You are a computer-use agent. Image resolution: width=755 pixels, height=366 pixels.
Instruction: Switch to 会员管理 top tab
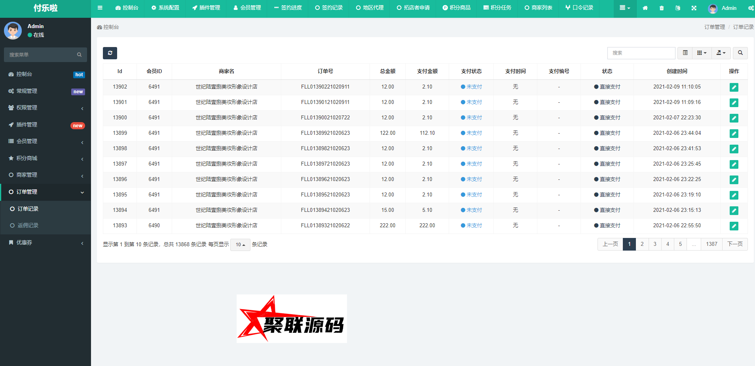point(247,8)
